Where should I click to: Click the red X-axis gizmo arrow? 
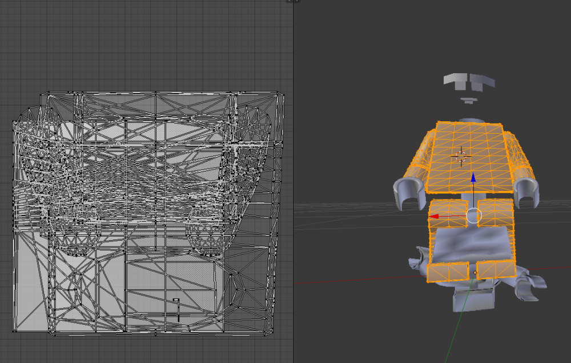[x=435, y=217]
